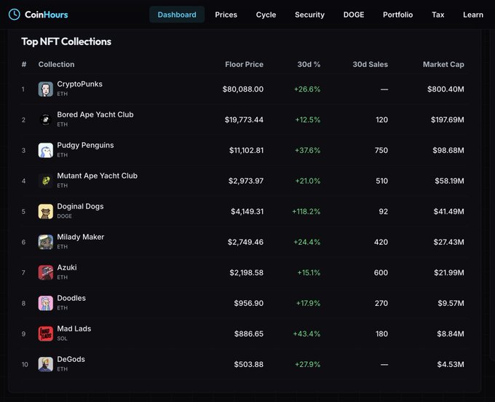Click the $41.49M market cap
Image resolution: width=495 pixels, height=402 pixels.
pos(448,212)
